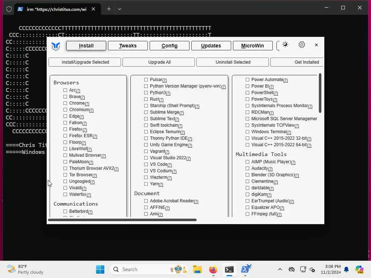
Task: Close the WinUtil panel with the X
Action: 316,45
